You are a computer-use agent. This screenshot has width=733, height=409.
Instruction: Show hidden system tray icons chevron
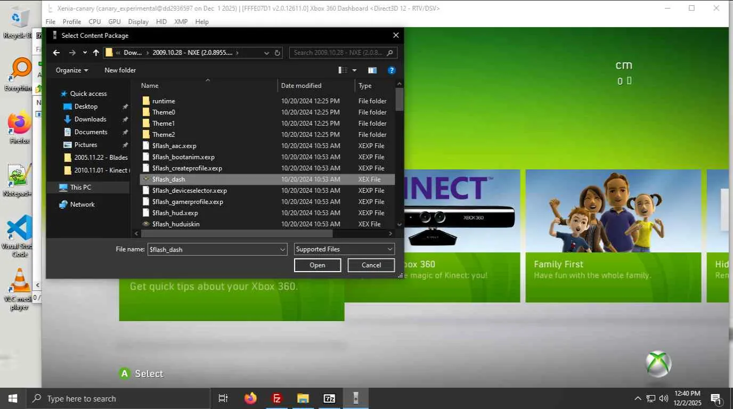pos(638,398)
